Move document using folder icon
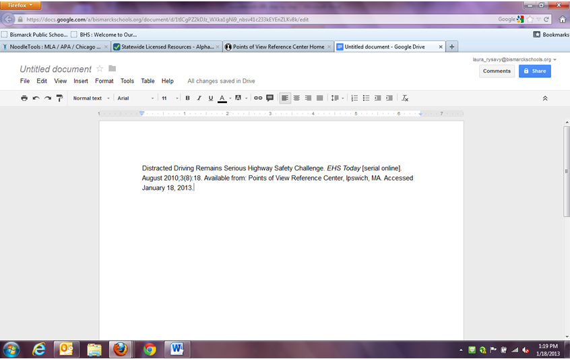The height and width of the screenshot is (359, 570). click(x=113, y=68)
